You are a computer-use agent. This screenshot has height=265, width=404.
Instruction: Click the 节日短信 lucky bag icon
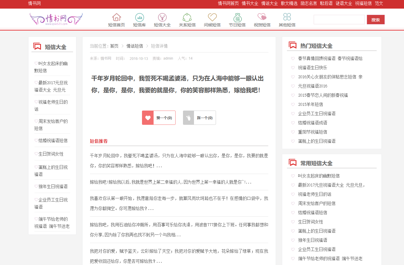click(x=237, y=17)
